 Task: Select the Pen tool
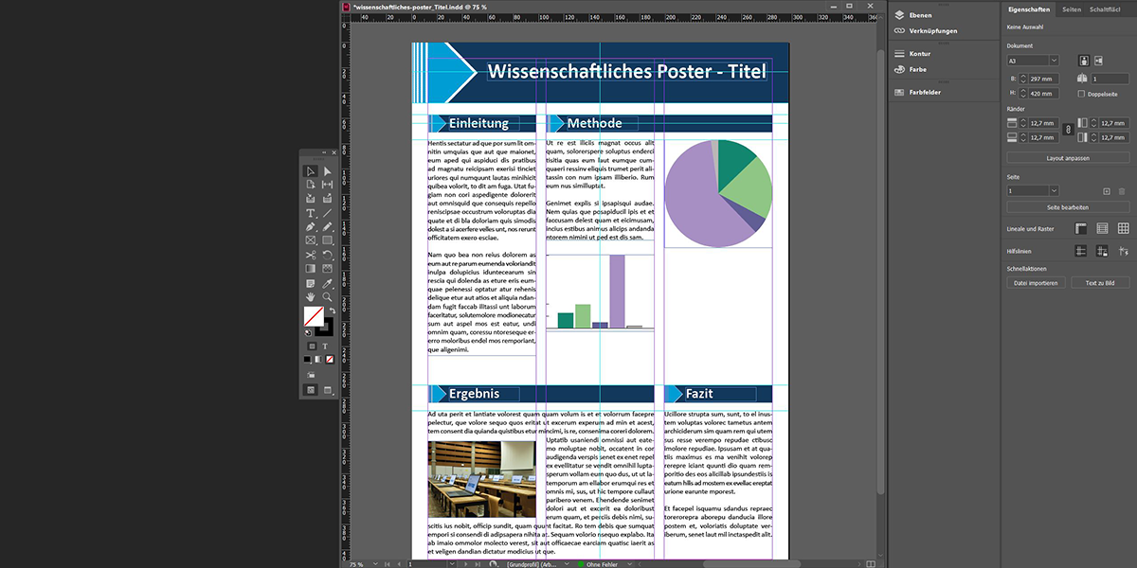tap(310, 227)
